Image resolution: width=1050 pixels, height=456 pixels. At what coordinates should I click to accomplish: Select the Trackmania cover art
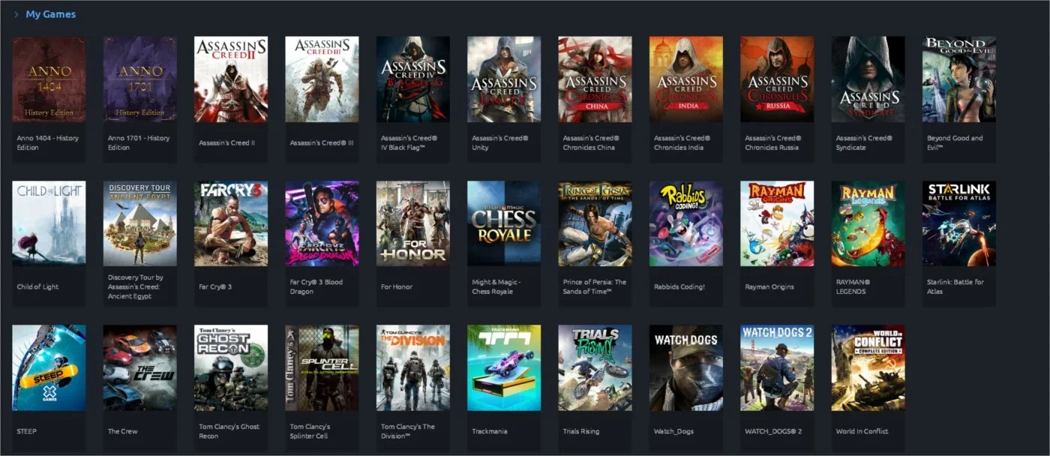[x=504, y=367]
